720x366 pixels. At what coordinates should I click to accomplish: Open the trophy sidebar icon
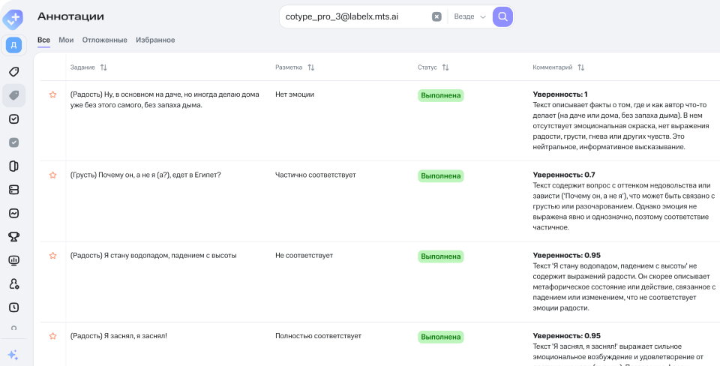point(13,237)
